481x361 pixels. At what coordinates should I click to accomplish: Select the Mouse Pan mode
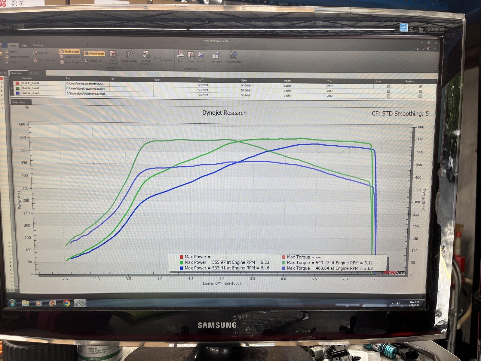[94, 61]
